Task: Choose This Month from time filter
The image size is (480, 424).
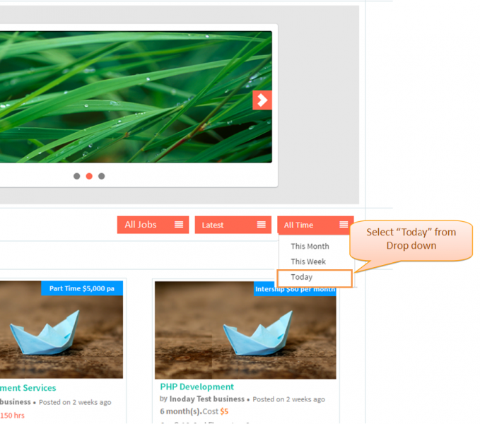Action: (310, 246)
